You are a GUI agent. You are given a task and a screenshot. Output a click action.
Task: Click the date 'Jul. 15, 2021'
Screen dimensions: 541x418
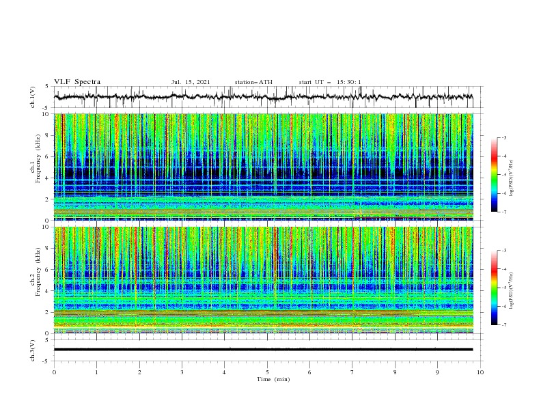[x=191, y=82]
